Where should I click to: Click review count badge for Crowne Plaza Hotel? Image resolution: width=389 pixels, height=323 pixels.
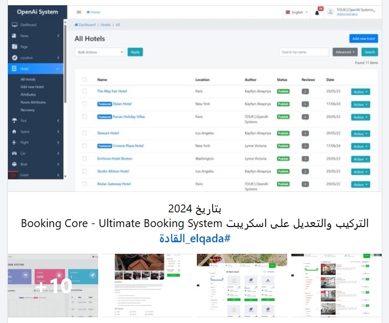click(306, 146)
